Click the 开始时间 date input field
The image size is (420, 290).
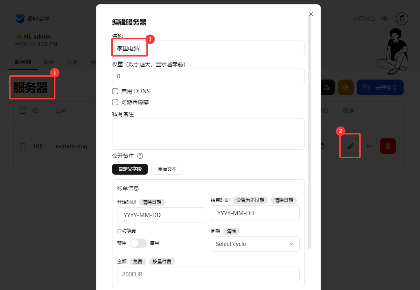161,215
